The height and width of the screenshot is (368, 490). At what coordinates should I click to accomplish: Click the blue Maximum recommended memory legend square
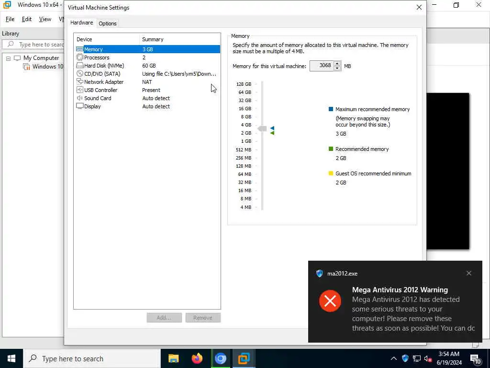331,109
